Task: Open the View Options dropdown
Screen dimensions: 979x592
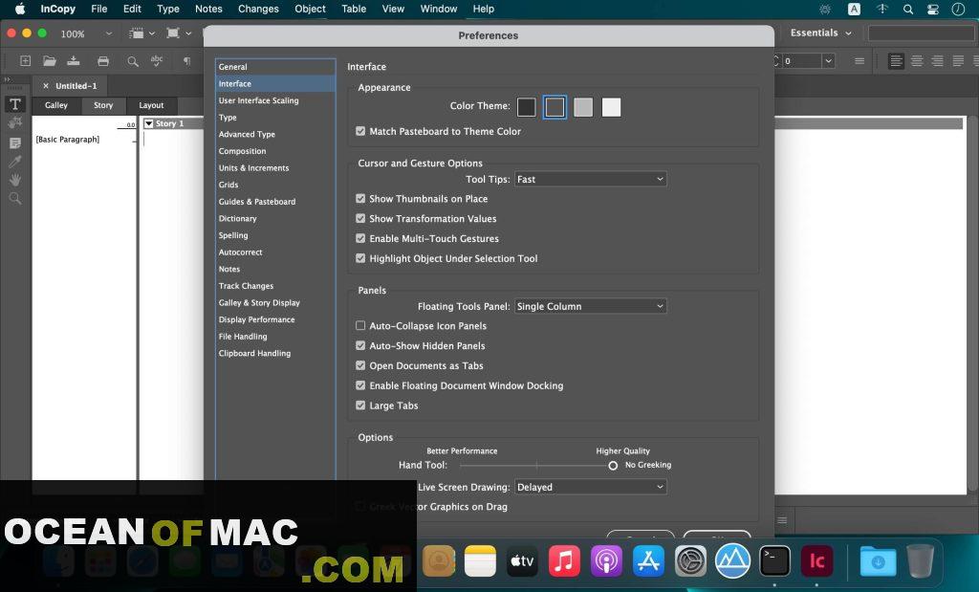Action: (x=141, y=33)
